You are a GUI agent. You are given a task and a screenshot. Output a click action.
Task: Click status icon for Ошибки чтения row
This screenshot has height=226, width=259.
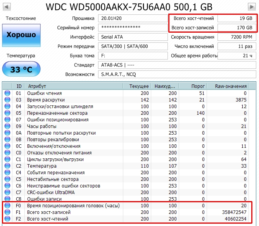pos(7,93)
